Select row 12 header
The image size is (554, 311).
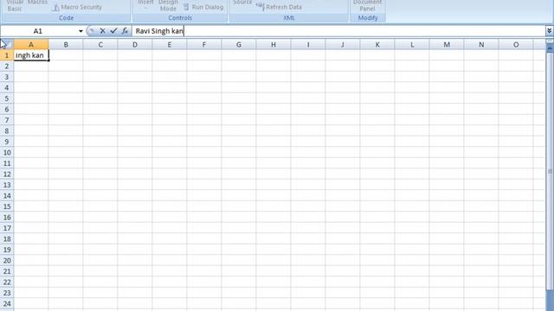[7, 175]
